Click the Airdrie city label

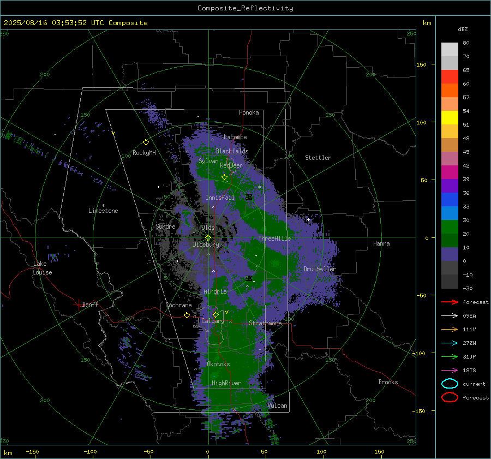tap(215, 291)
